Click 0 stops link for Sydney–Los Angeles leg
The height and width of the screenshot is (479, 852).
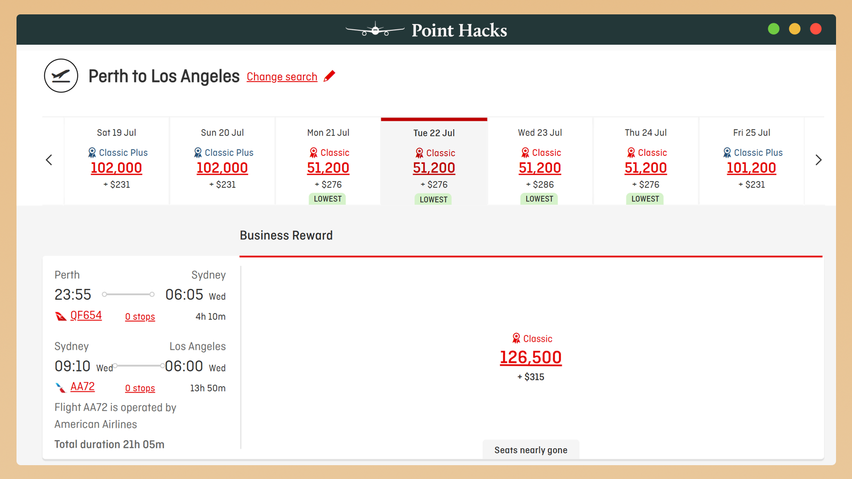140,389
